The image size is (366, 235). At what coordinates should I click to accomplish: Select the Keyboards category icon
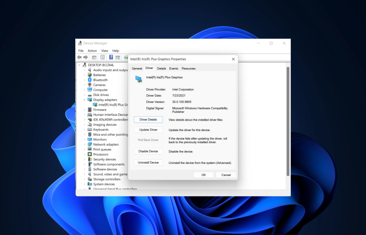pos(89,130)
